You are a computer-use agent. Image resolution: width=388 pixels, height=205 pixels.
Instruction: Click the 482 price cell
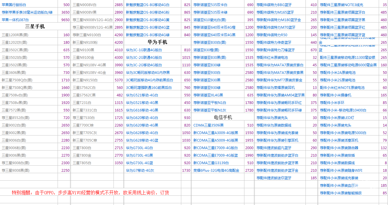click(x=120, y=95)
